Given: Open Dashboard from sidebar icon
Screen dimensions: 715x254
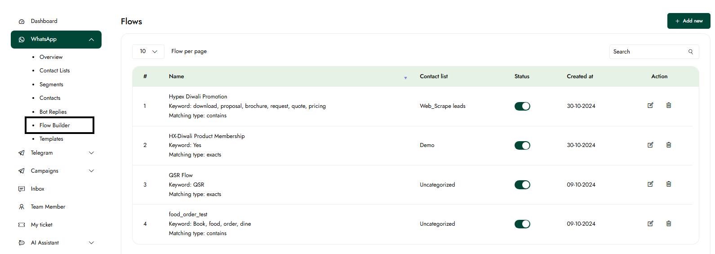Looking at the screenshot, I should point(22,22).
